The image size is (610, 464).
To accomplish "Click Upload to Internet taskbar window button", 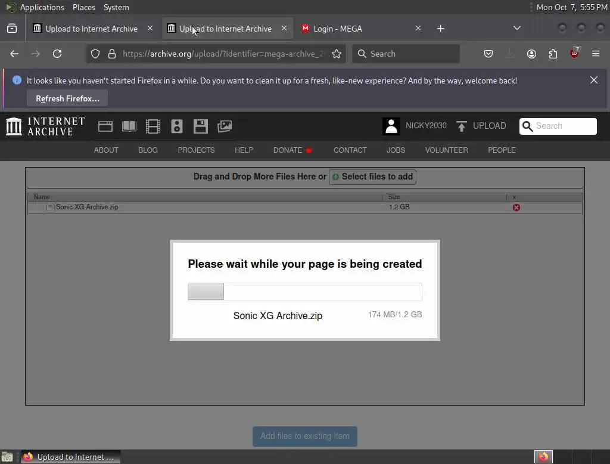I will [70, 457].
